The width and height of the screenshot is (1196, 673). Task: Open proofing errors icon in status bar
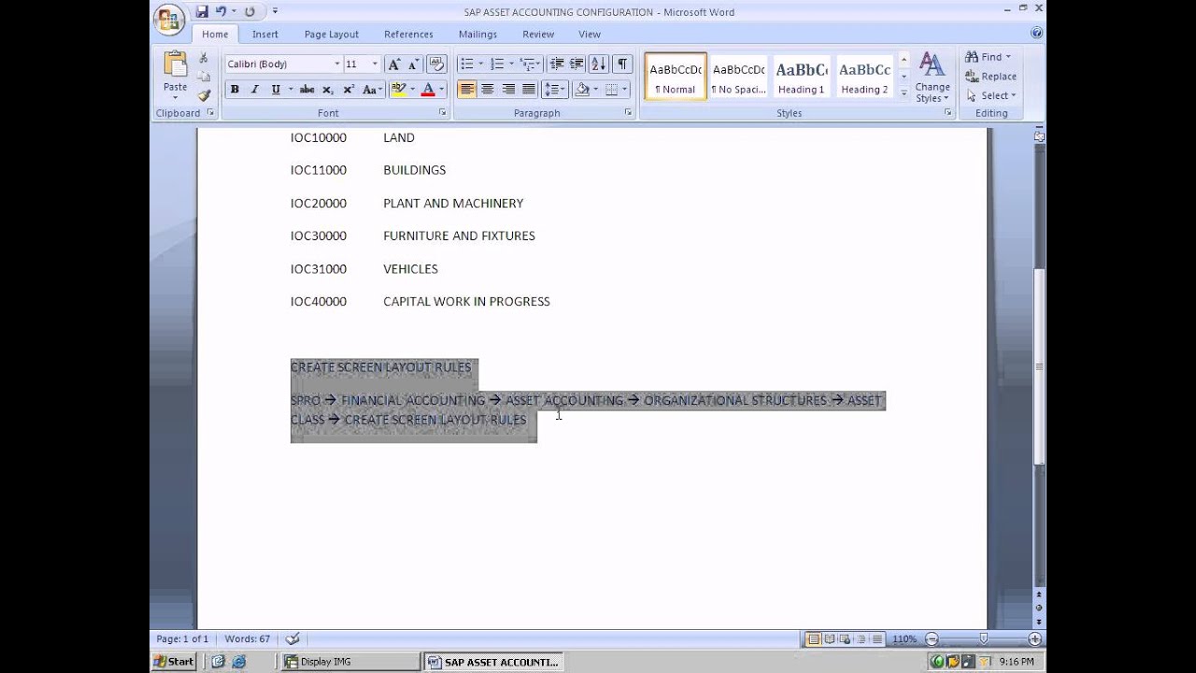[x=292, y=639]
